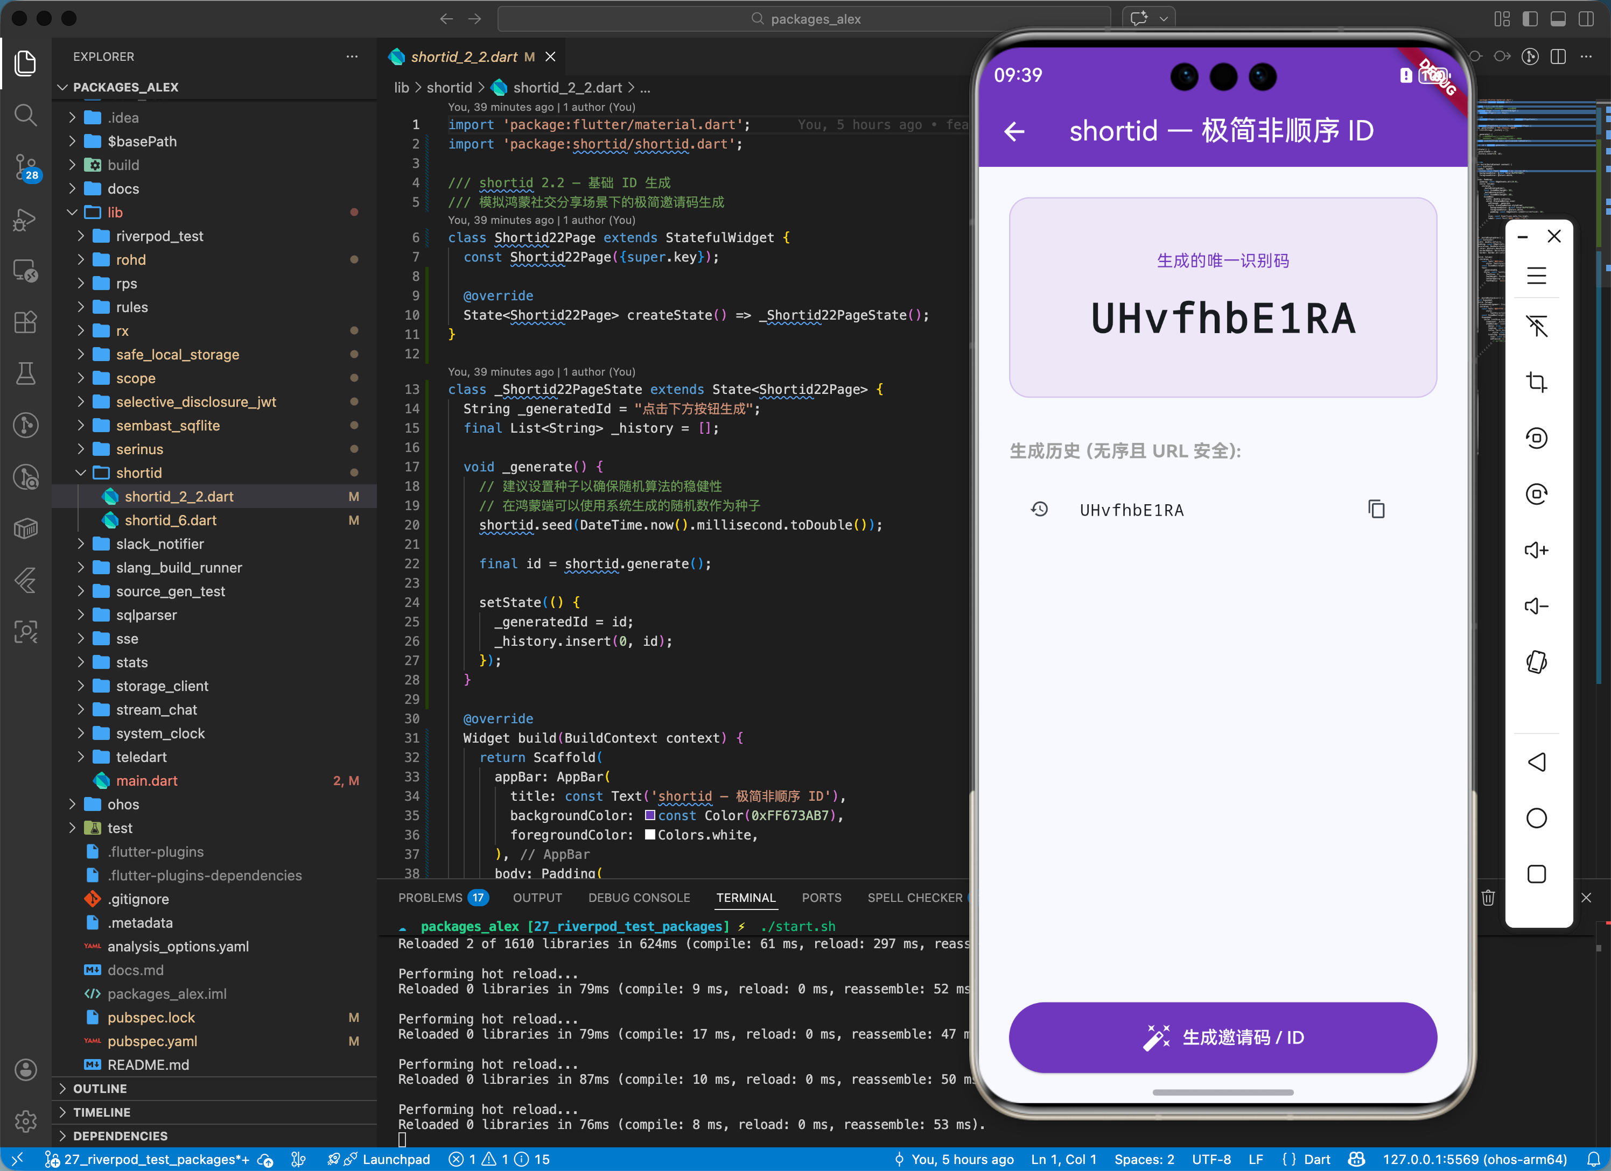Toggle the secondary sidebar layout button
This screenshot has width=1611, height=1171.
[1586, 19]
